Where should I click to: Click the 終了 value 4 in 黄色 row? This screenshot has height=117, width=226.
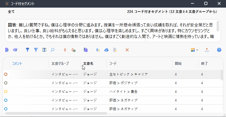click(x=202, y=92)
